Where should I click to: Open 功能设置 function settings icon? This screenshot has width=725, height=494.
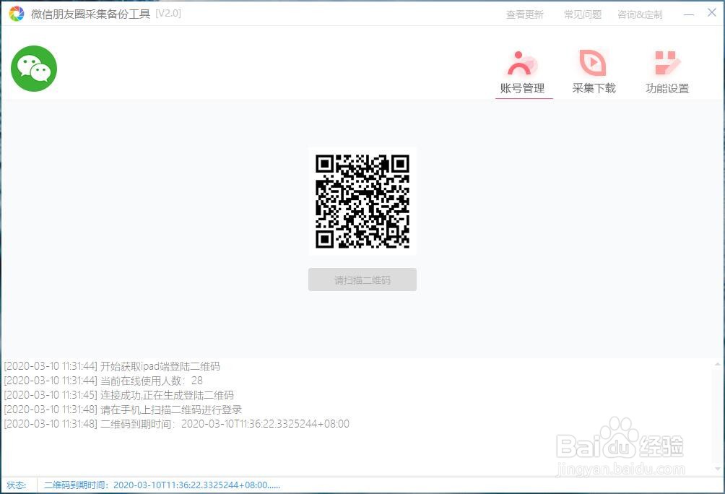pyautogui.click(x=667, y=63)
